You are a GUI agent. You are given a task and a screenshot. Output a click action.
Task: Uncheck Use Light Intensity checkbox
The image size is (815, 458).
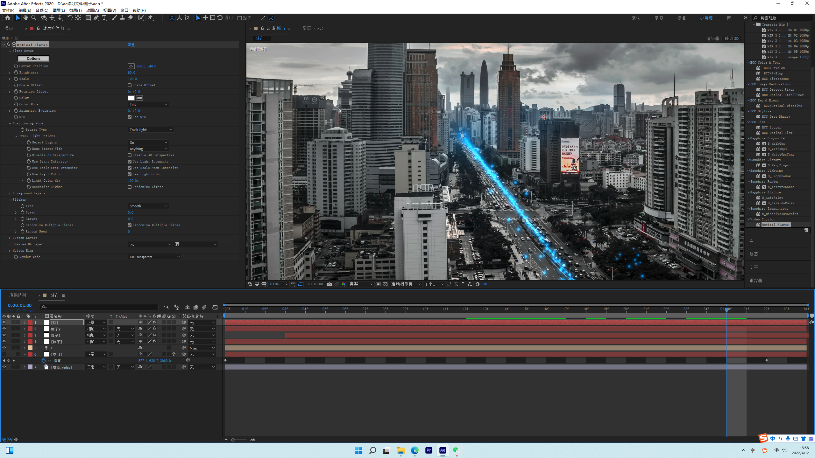click(x=130, y=162)
